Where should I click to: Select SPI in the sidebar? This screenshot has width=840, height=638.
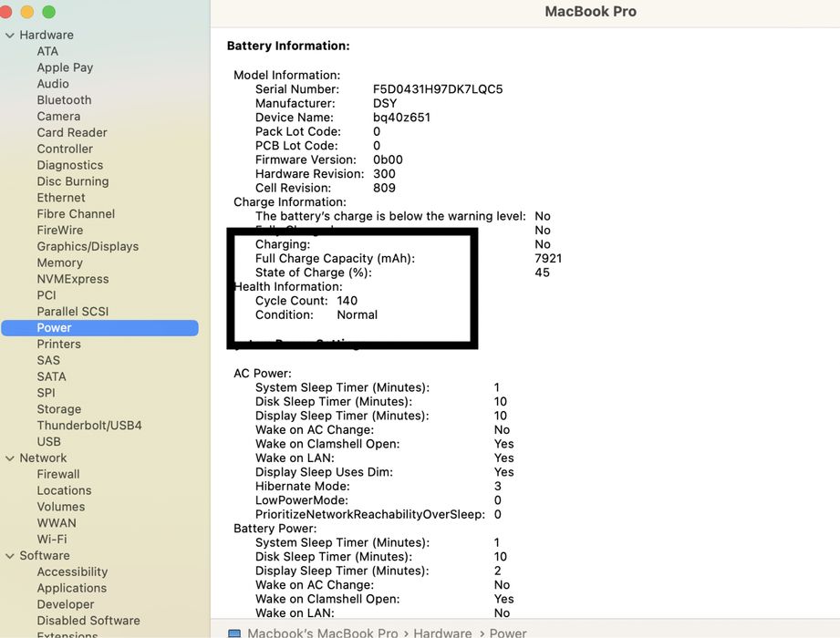click(x=47, y=393)
